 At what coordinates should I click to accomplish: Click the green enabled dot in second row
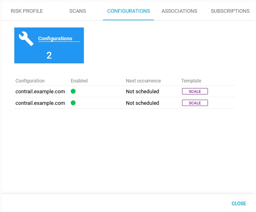point(73,103)
